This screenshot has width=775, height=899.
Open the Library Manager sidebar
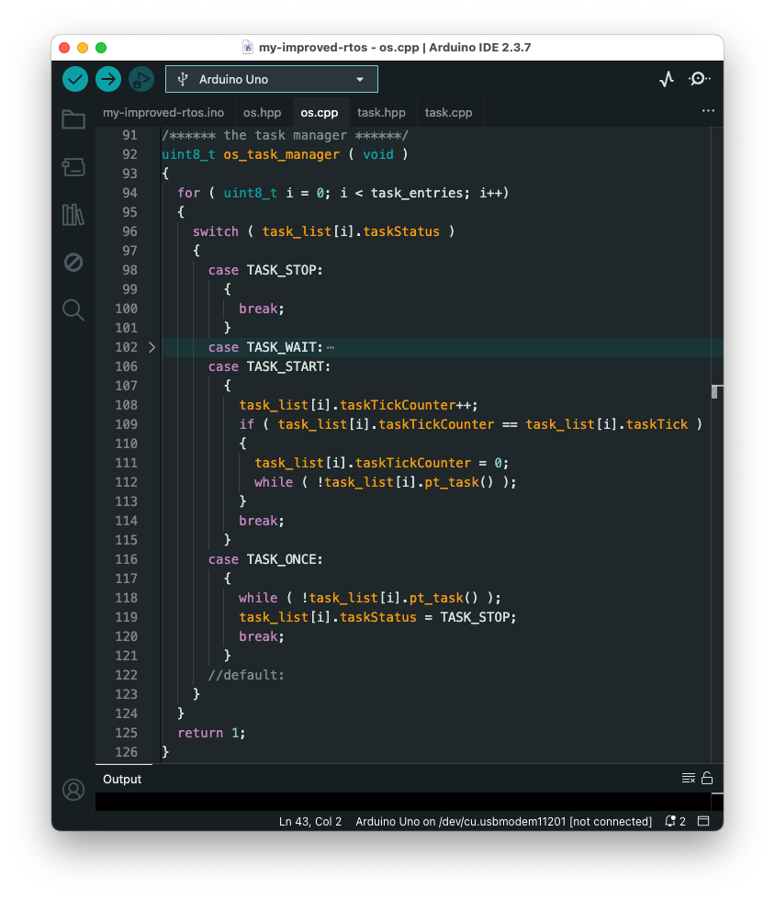(x=73, y=215)
